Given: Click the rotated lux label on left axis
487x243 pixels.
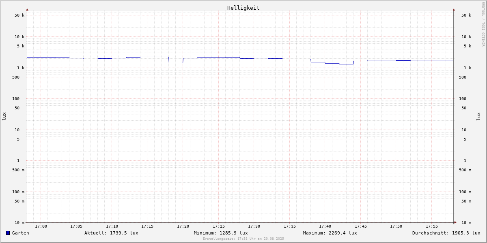Looking at the screenshot, I should coord(4,116).
